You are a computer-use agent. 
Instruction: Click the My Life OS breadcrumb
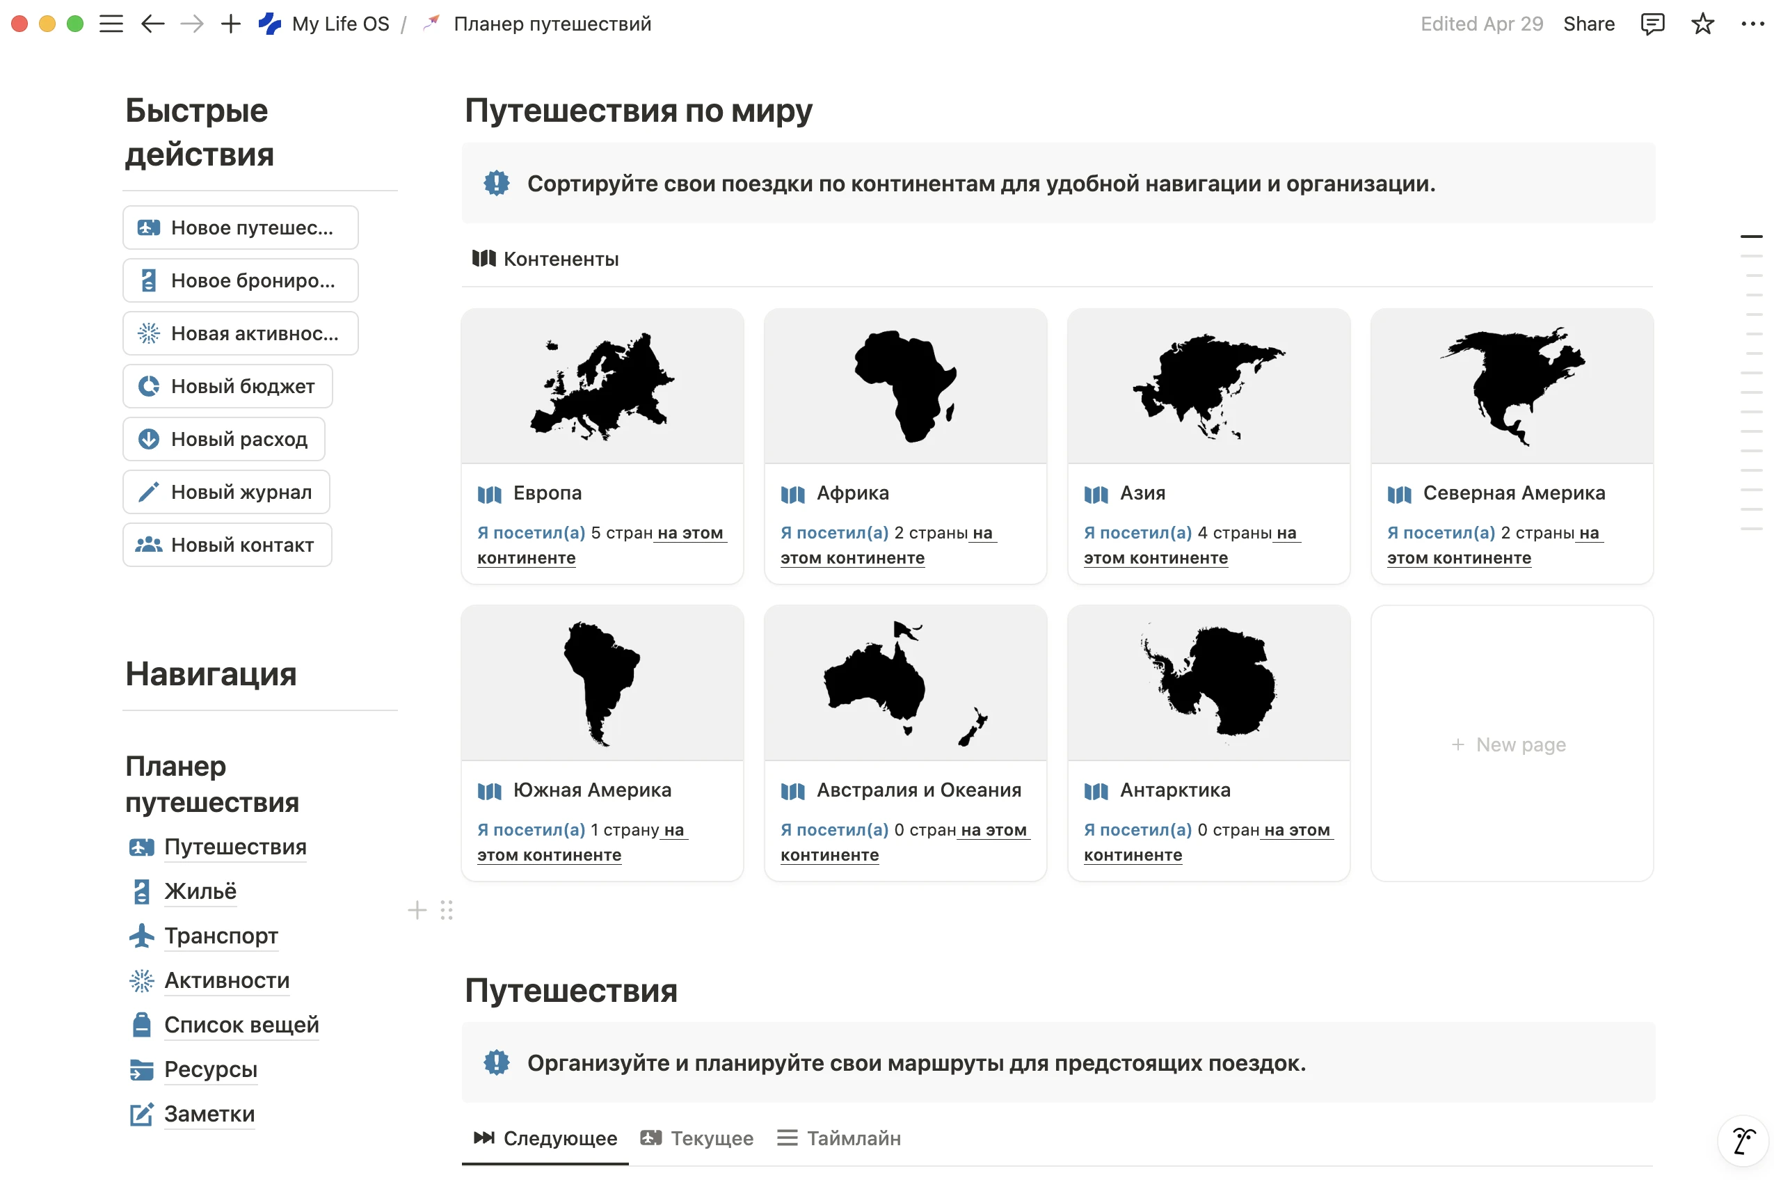pos(340,24)
